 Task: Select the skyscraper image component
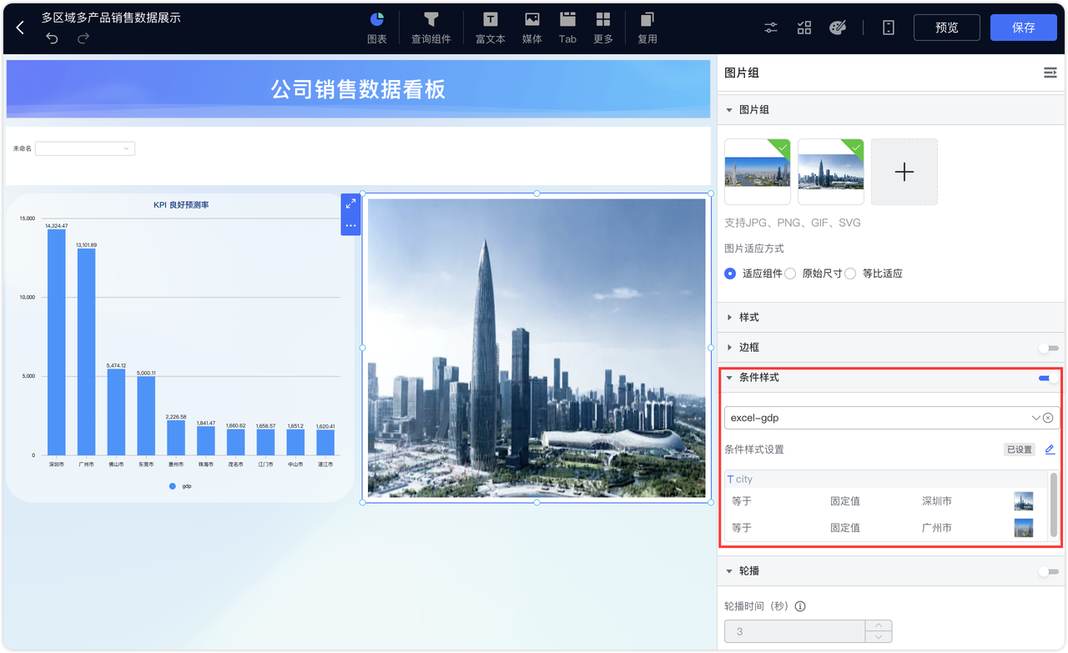point(537,348)
